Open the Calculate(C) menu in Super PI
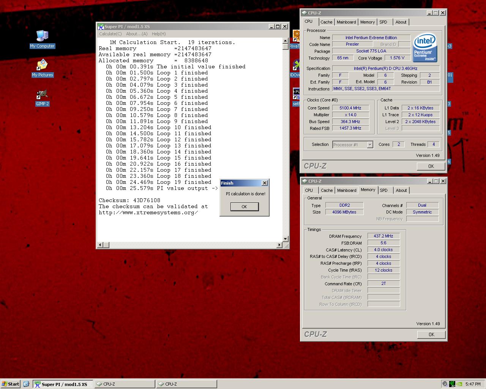Screen dimensions: 486x389 click(x=110, y=34)
